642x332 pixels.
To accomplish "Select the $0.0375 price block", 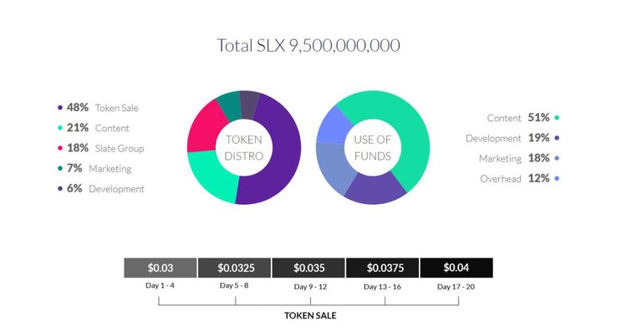I will (x=382, y=268).
